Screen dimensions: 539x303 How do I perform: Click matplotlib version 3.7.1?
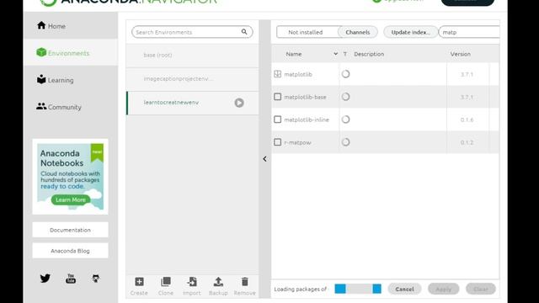tap(467, 74)
